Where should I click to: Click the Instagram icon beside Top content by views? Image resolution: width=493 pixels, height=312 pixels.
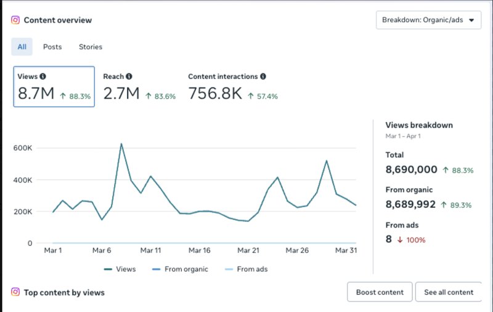(15, 292)
